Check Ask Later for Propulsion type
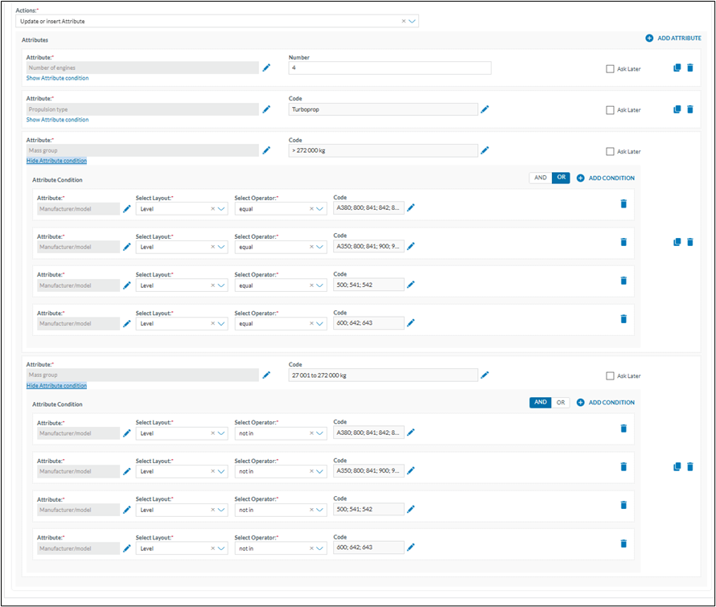 [x=610, y=110]
